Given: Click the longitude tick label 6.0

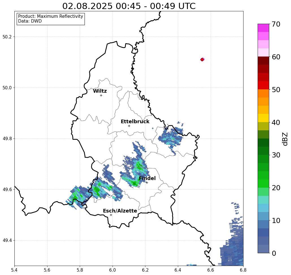Looking at the screenshot, I should (113, 270).
